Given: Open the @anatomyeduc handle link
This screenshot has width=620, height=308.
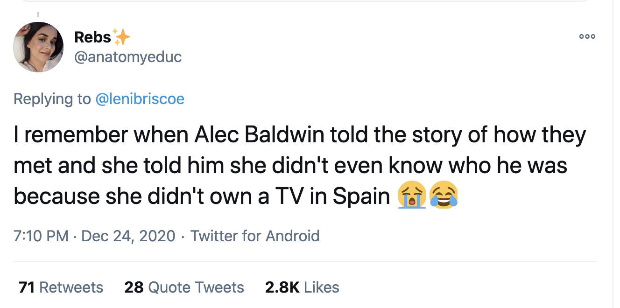Looking at the screenshot, I should click(128, 57).
